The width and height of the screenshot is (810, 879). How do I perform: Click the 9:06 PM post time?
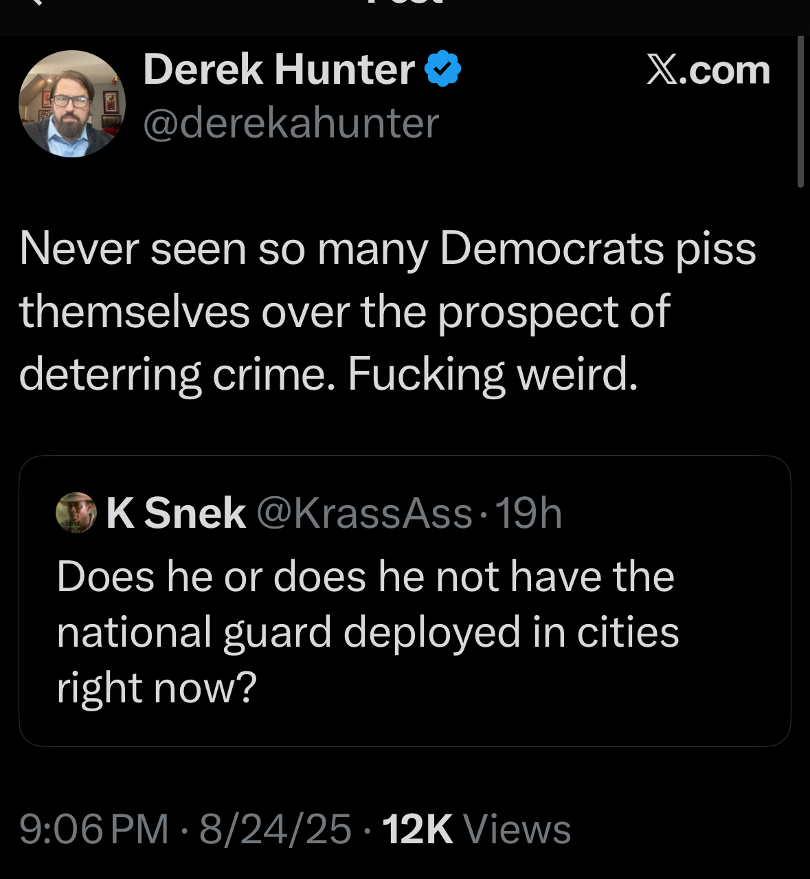pos(94,828)
